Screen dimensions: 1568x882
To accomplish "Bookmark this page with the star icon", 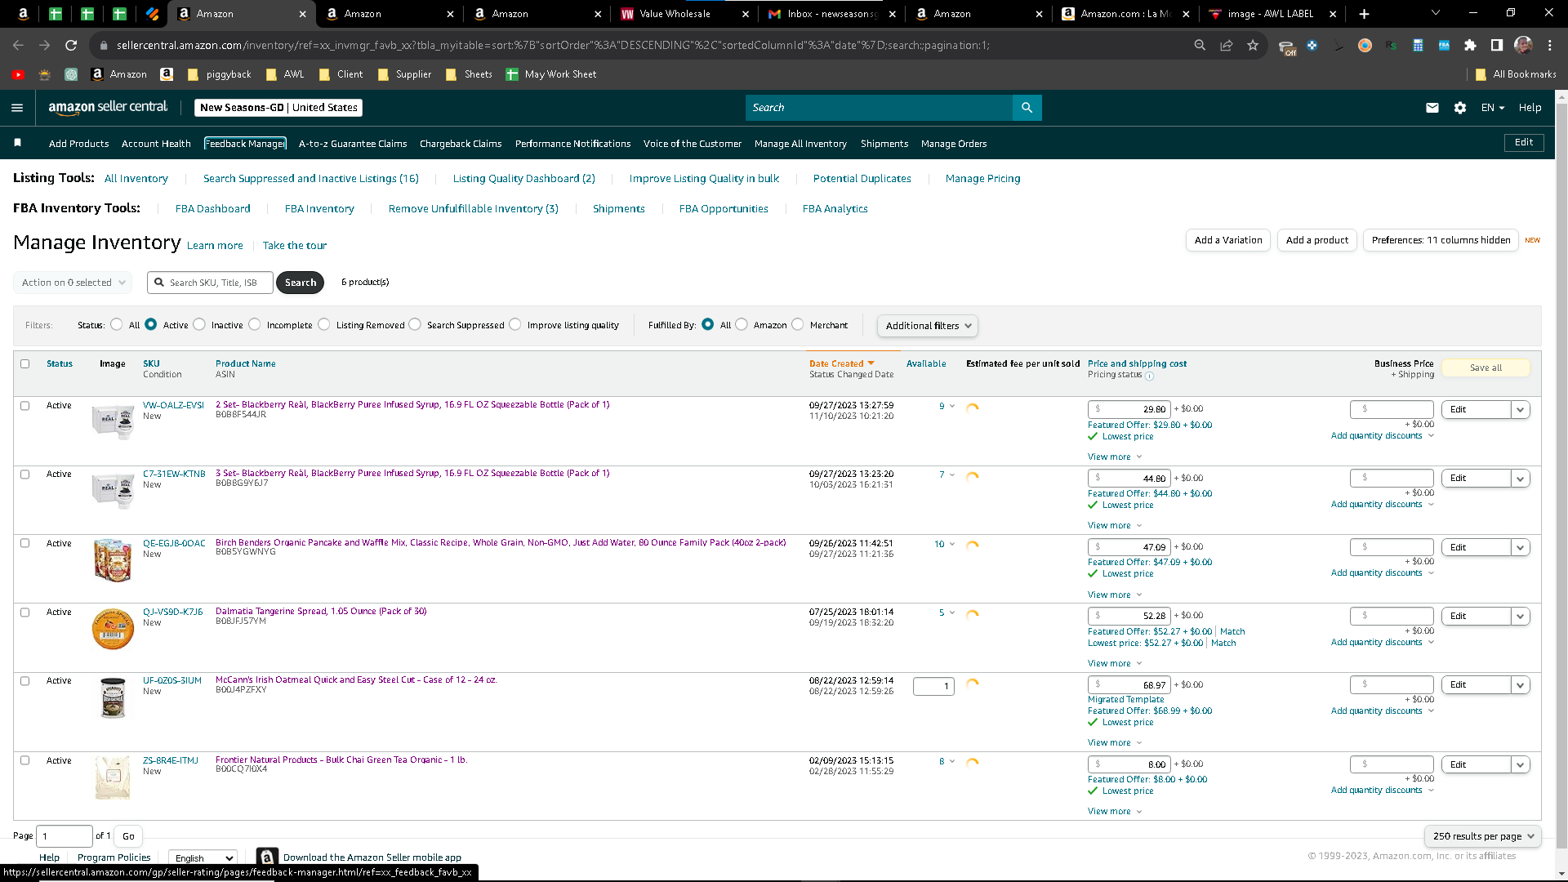I will tap(1253, 46).
